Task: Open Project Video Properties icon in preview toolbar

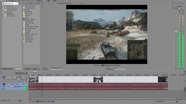Action: click(x=44, y=3)
